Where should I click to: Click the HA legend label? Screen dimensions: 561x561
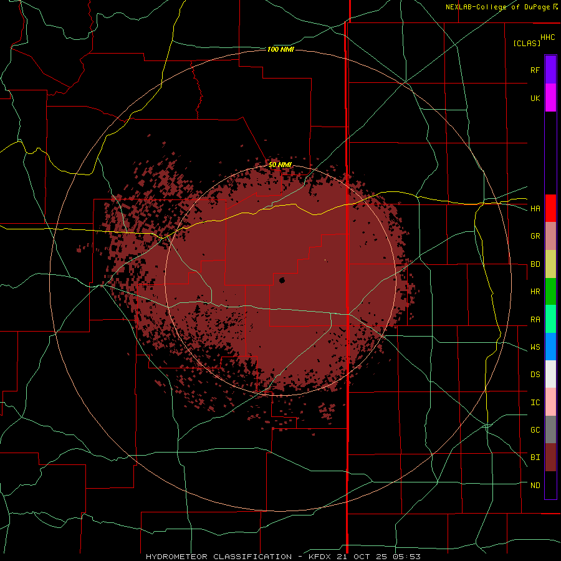pyautogui.click(x=535, y=208)
